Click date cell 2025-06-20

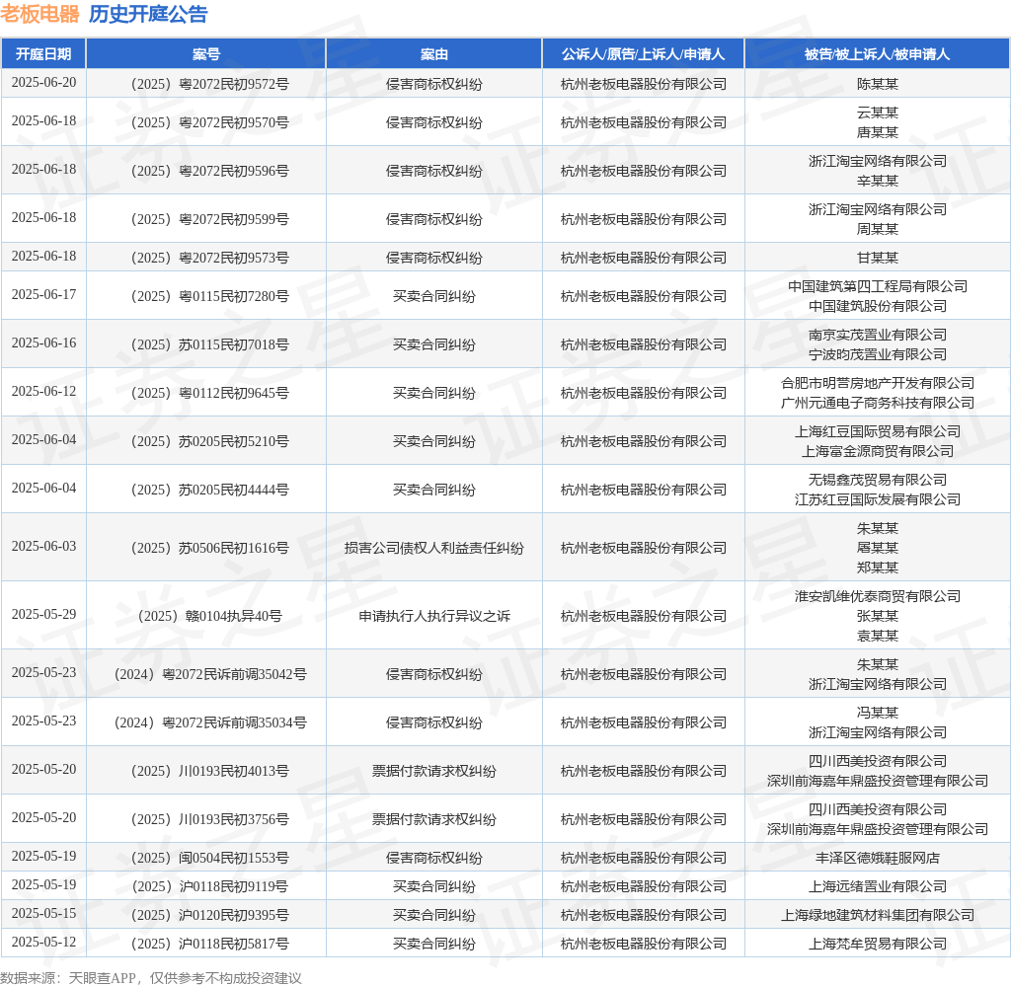(43, 83)
